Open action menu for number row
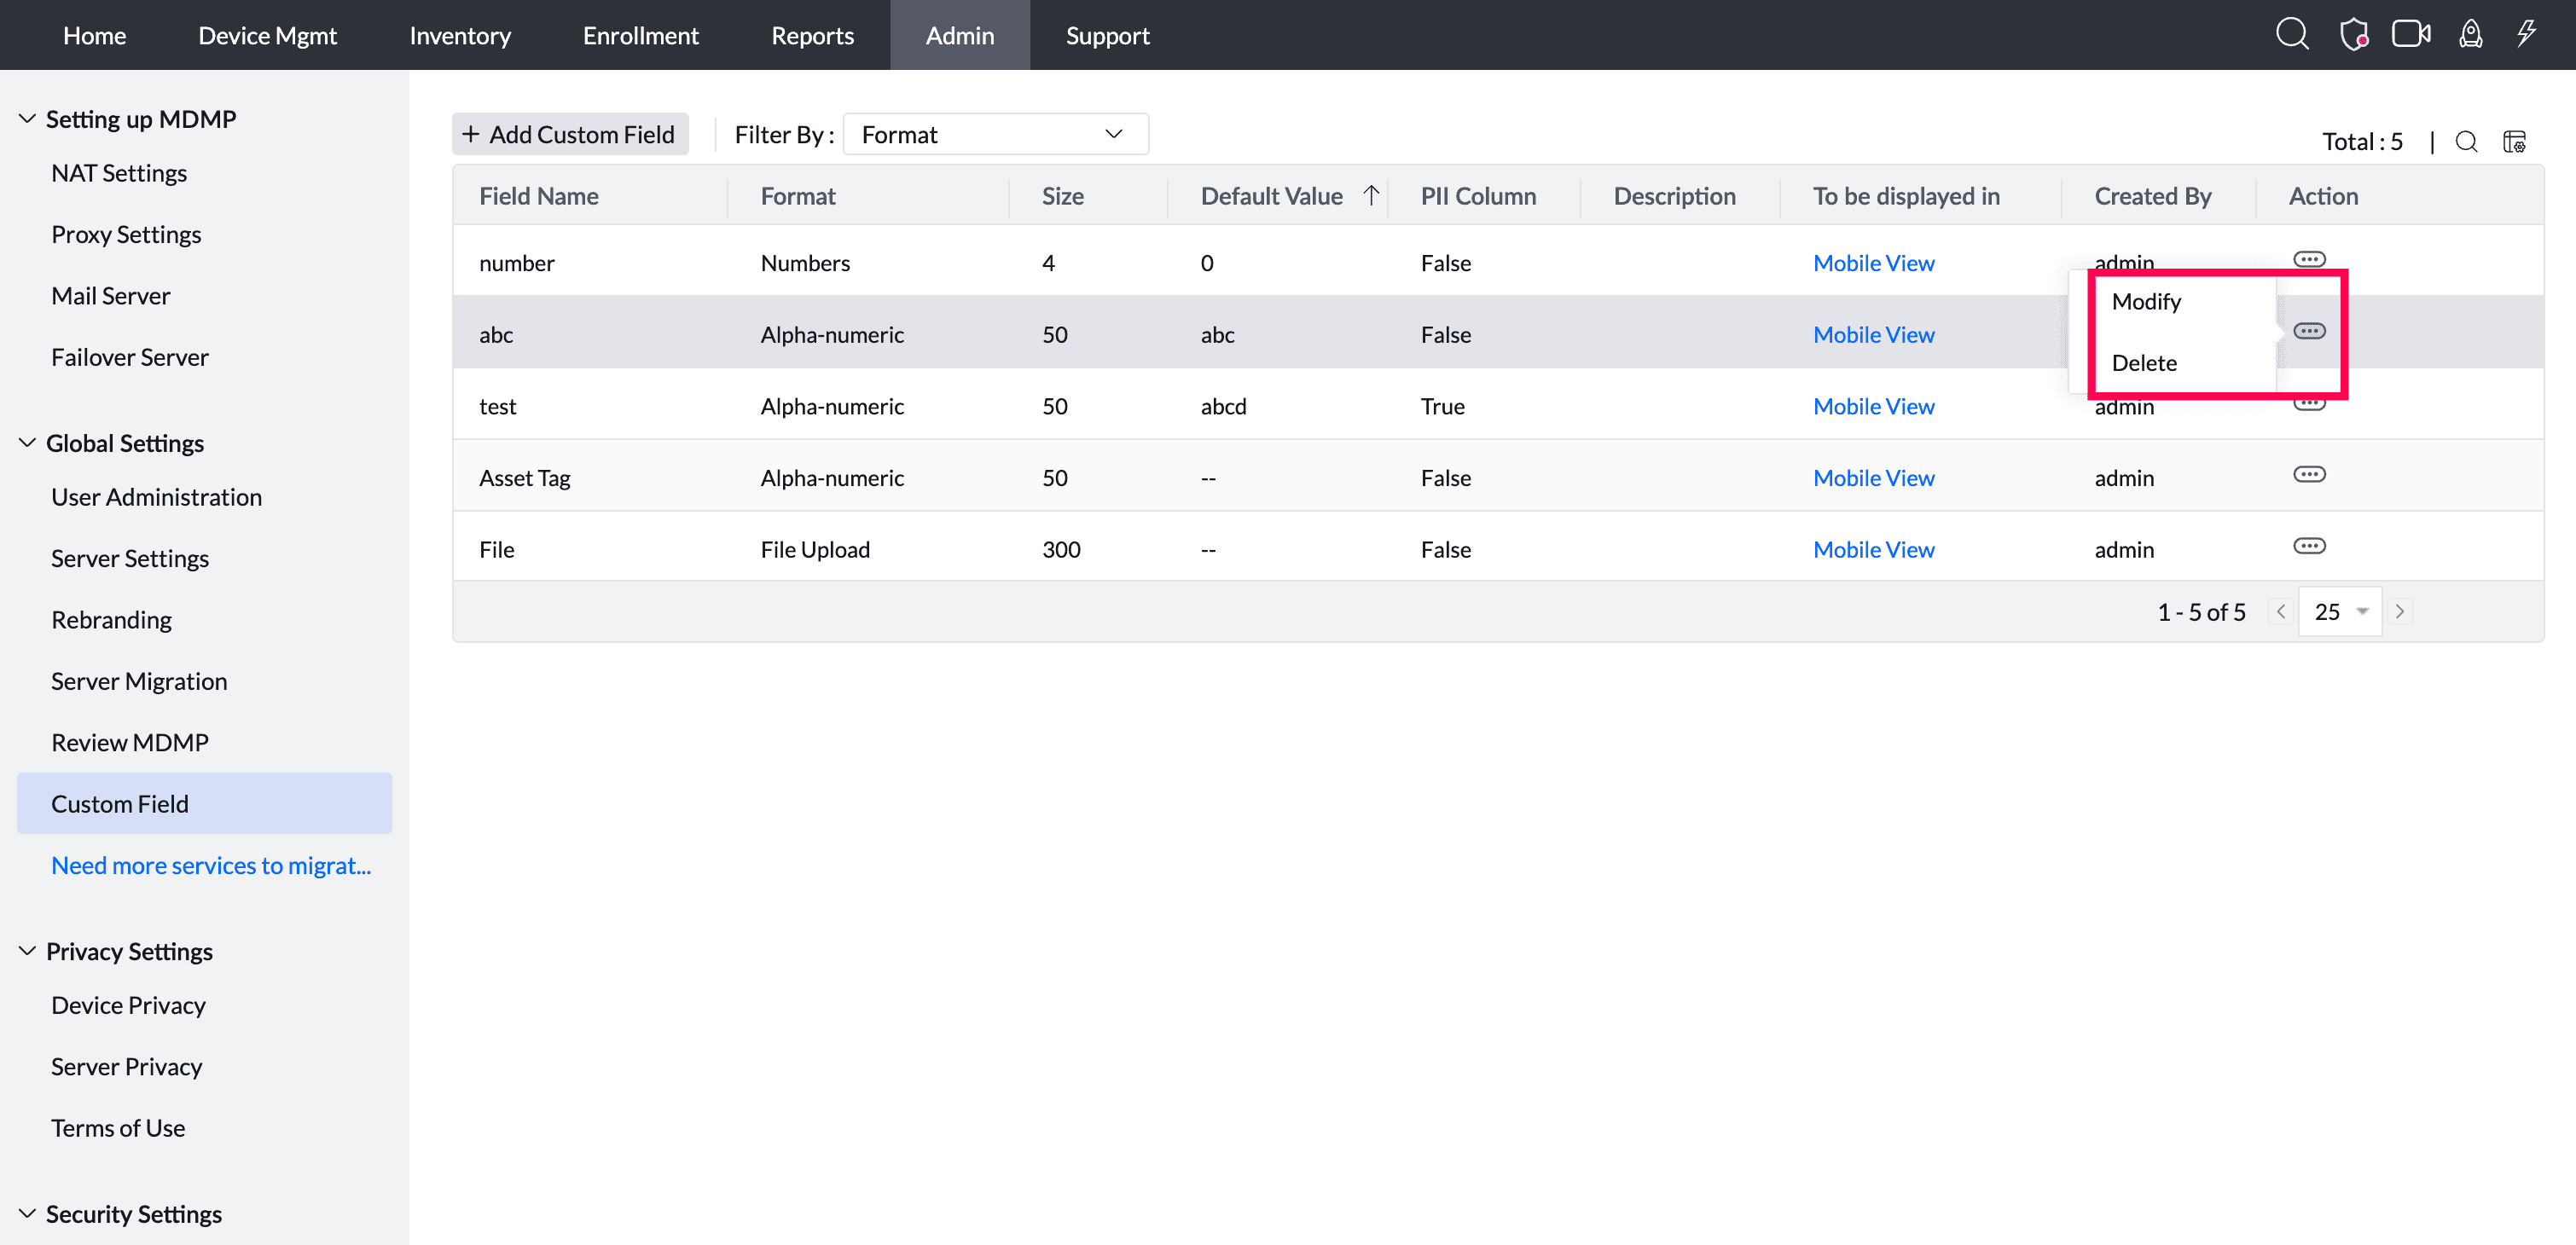The width and height of the screenshot is (2576, 1245). coord(2309,260)
